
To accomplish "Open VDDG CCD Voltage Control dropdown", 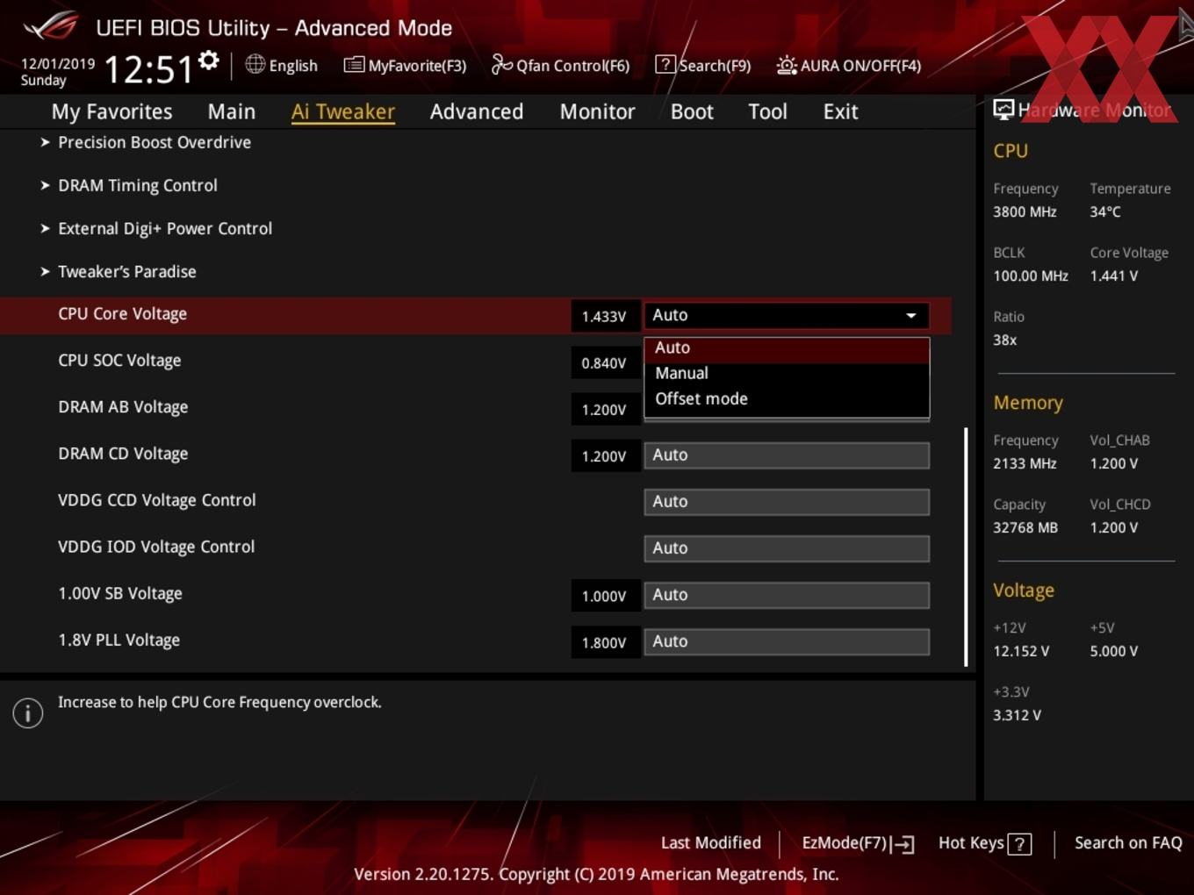I will (x=787, y=502).
